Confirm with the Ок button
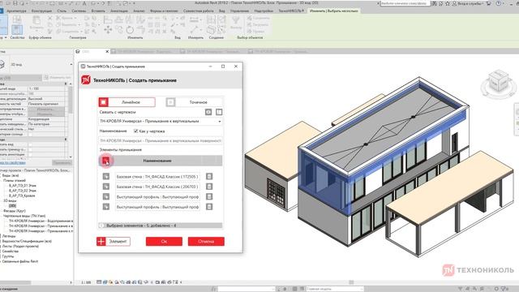This screenshot has width=519, height=292. pos(164,242)
